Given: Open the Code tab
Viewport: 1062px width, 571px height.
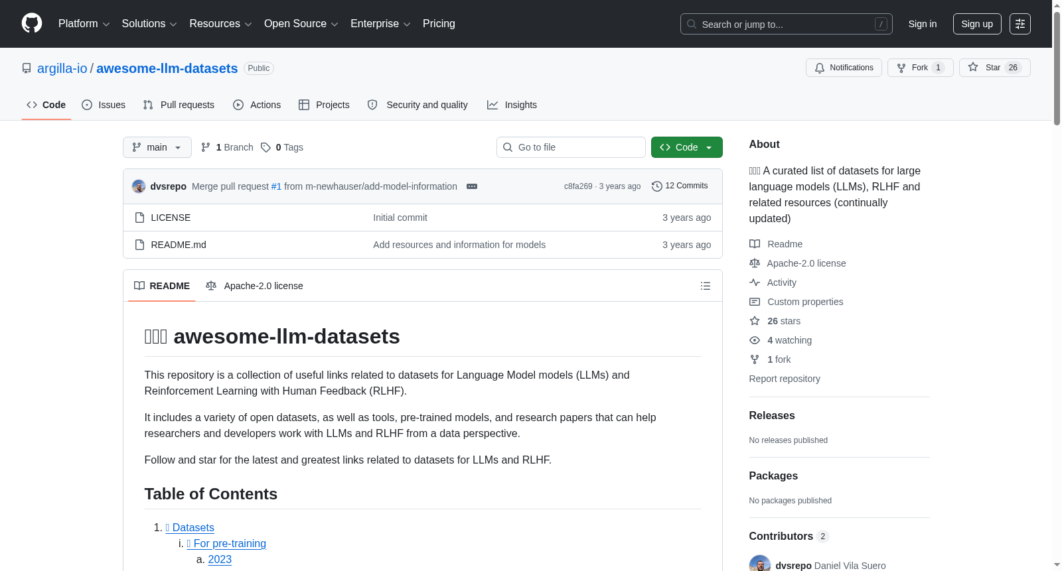Looking at the screenshot, I should (x=46, y=105).
